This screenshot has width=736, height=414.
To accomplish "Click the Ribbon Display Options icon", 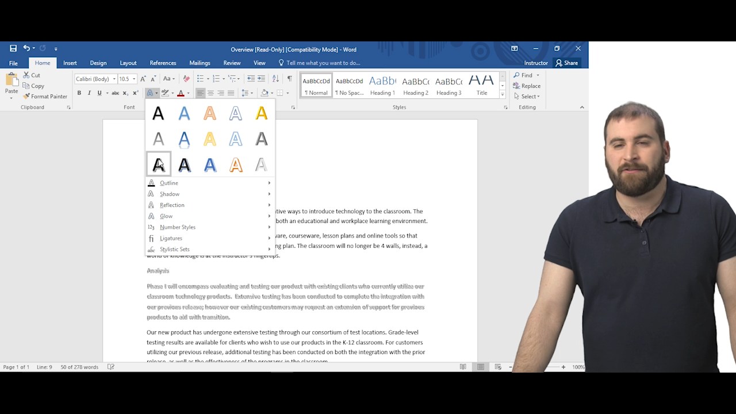I will pyautogui.click(x=515, y=49).
